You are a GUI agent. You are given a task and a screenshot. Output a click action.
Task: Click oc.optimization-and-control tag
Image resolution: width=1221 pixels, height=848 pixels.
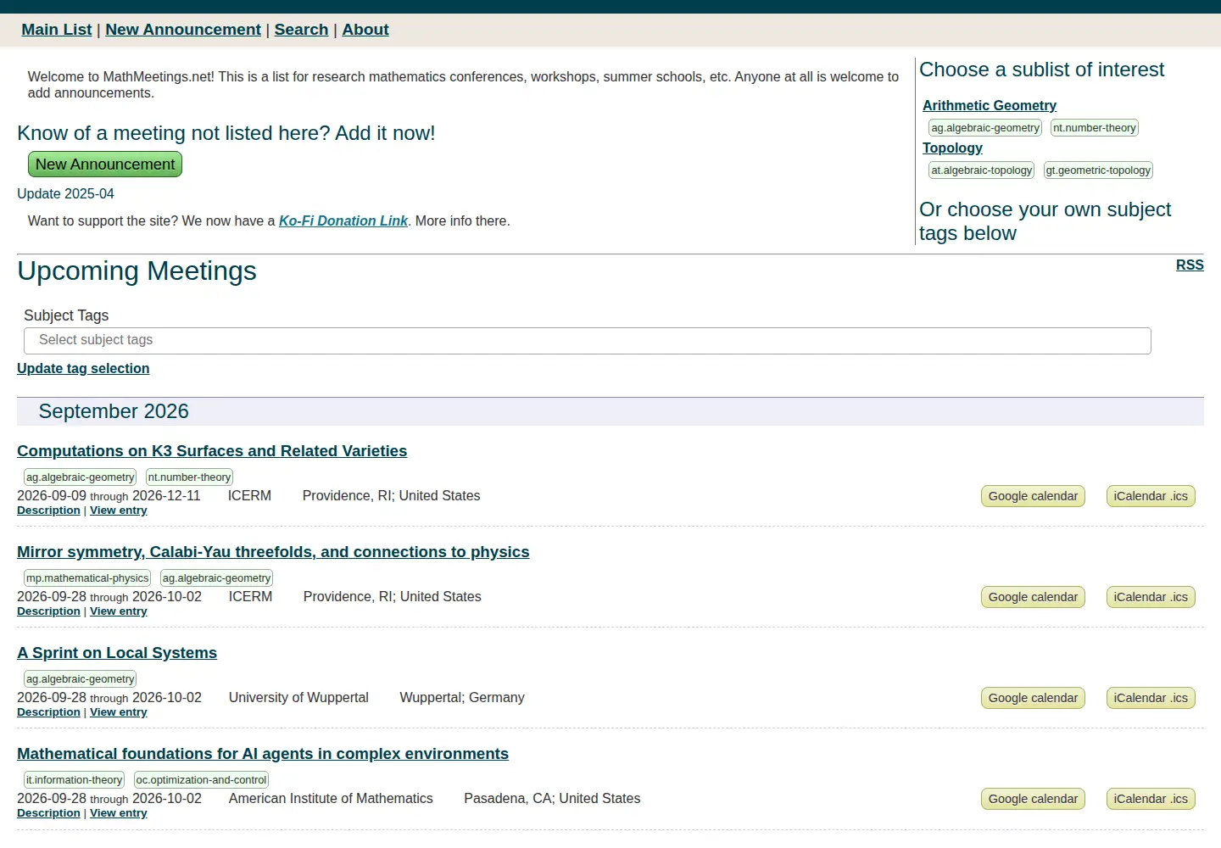201,780
